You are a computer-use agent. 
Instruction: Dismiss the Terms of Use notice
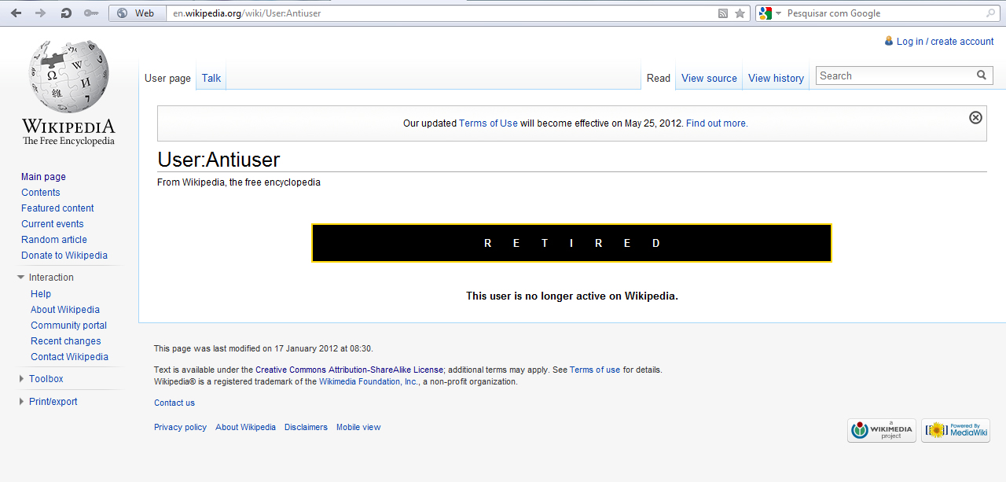975,117
